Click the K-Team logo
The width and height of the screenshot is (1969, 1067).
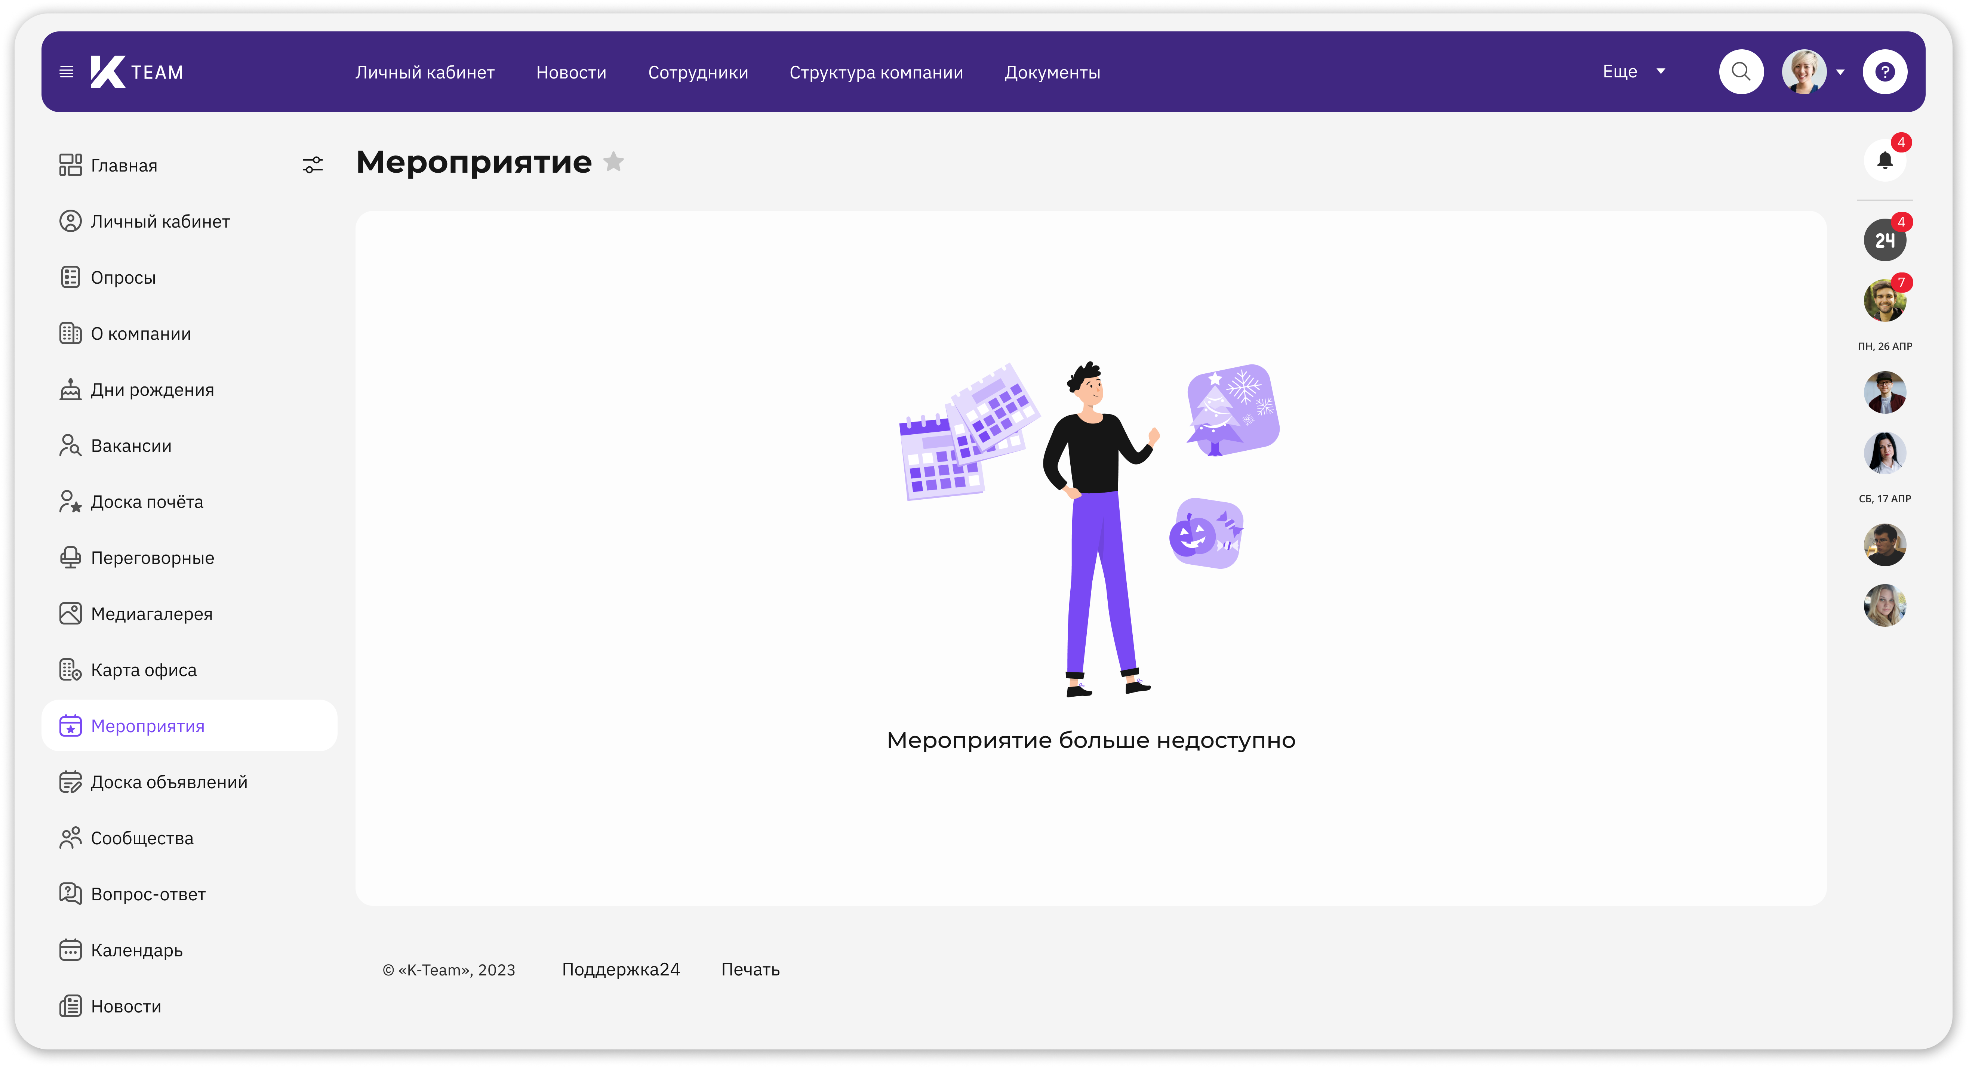point(137,72)
